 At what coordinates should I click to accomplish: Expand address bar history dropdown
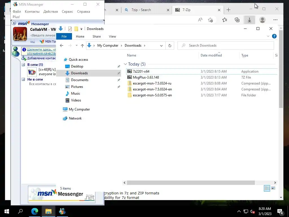coord(161,45)
